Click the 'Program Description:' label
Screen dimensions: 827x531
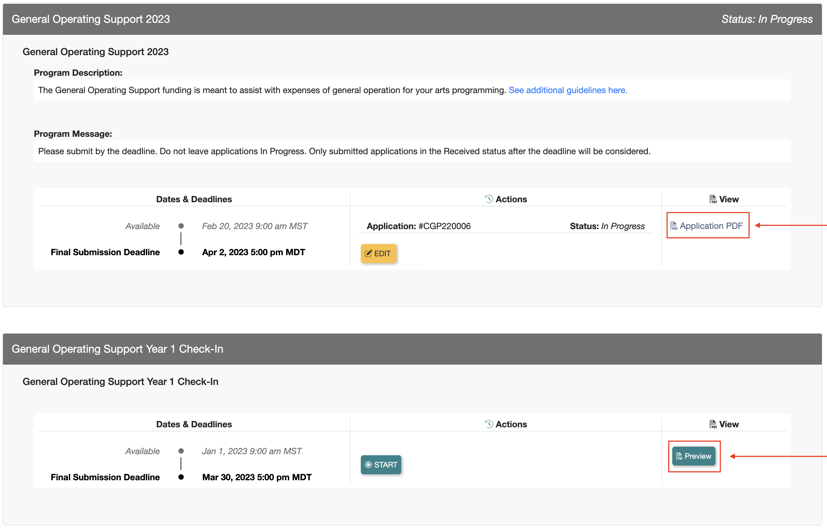pyautogui.click(x=78, y=73)
